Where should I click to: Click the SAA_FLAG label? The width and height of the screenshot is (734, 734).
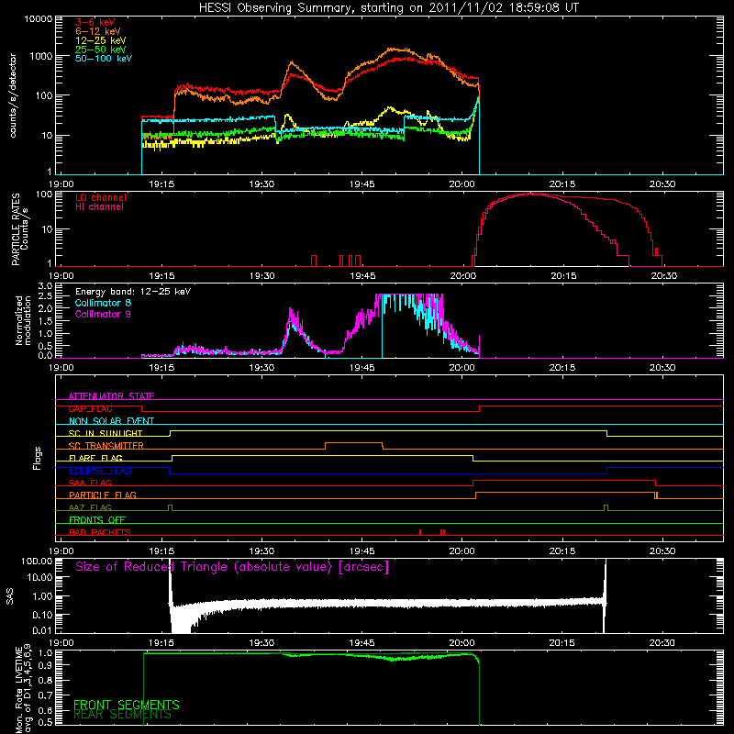click(90, 483)
